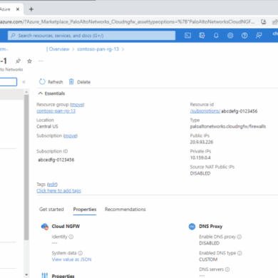Click the System data info icon
The width and height of the screenshot is (278, 278).
click(x=81, y=253)
